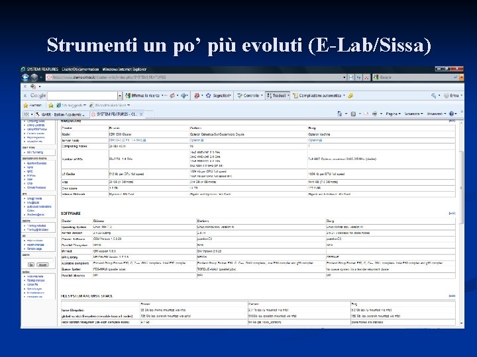The image size is (477, 357).
Task: Open the Upload file sidebar link
Action: point(32,285)
